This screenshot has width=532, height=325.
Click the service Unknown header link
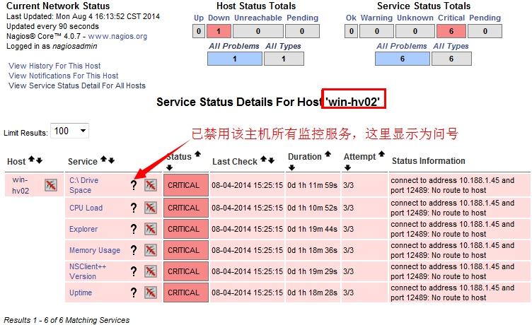(415, 18)
